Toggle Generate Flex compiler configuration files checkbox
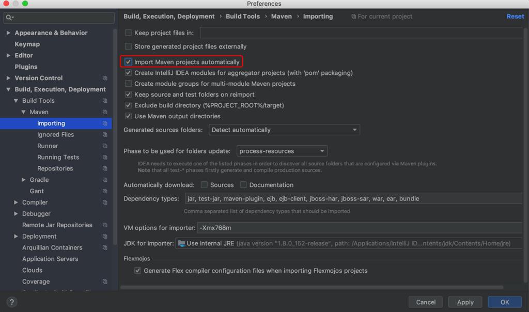 137,270
